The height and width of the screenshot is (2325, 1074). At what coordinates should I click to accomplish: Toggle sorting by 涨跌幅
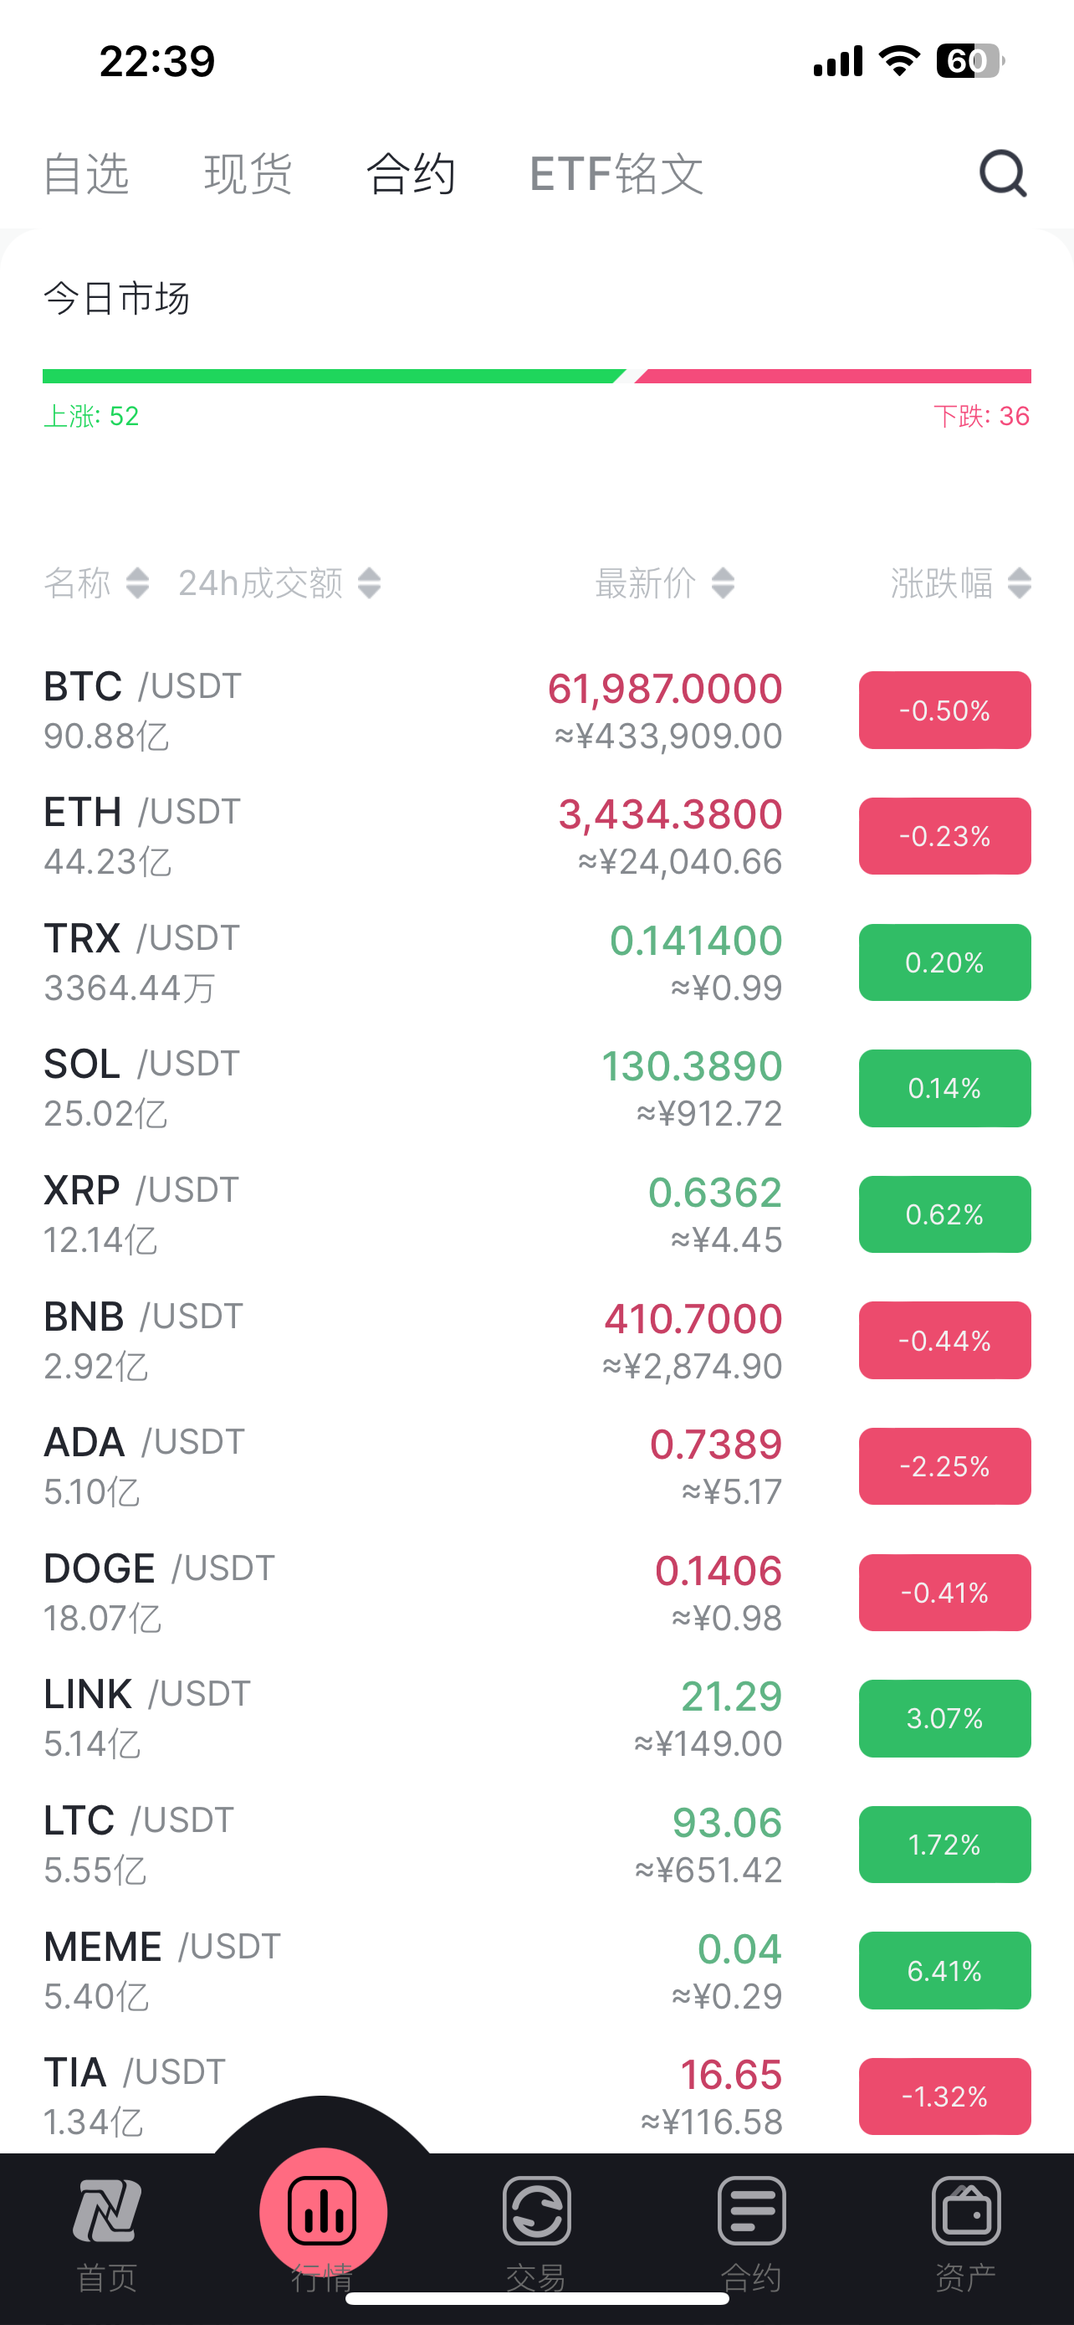click(x=1019, y=583)
